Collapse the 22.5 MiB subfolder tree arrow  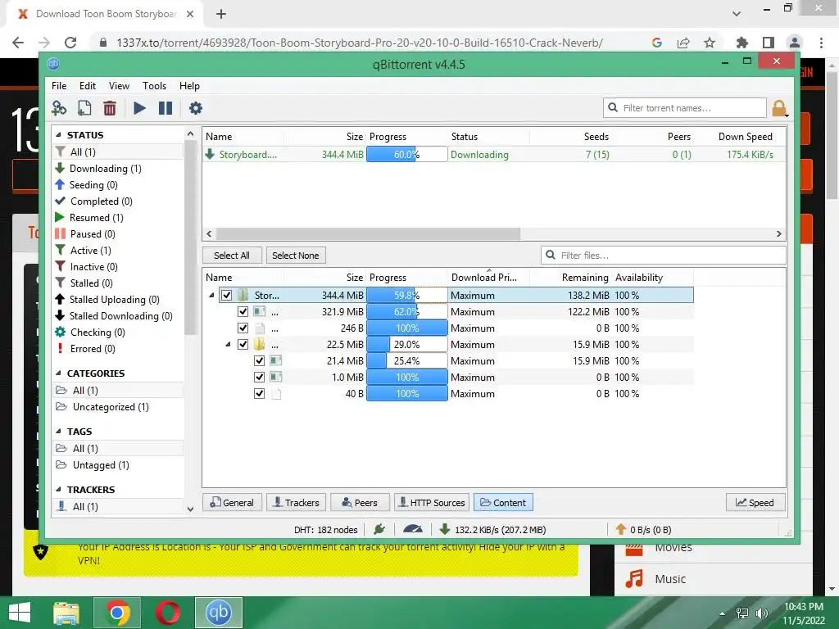(x=228, y=345)
